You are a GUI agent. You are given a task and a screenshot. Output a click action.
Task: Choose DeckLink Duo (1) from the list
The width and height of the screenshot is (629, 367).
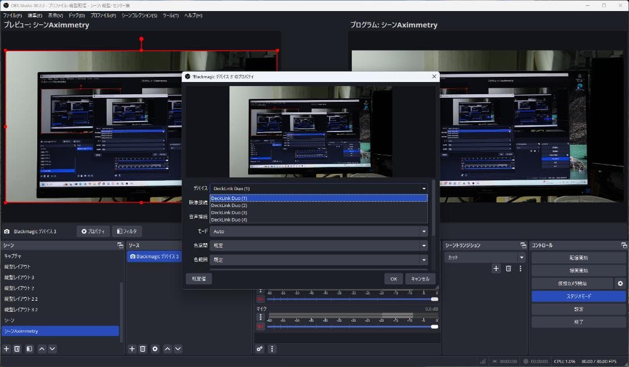(319, 198)
